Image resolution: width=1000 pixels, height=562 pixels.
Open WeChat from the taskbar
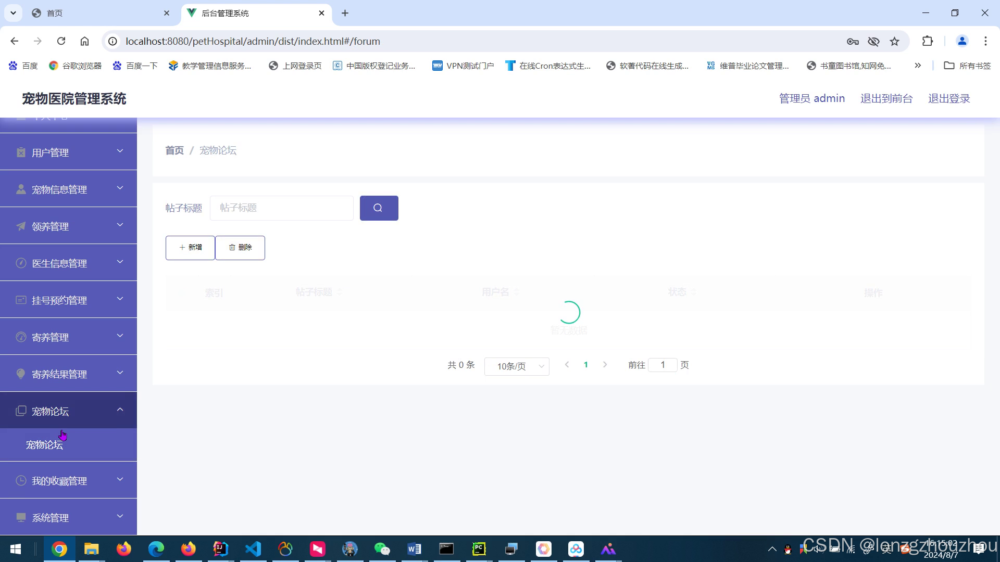(382, 549)
